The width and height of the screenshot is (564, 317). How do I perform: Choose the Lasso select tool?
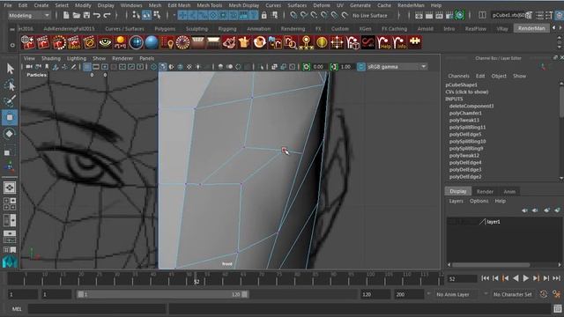10,85
